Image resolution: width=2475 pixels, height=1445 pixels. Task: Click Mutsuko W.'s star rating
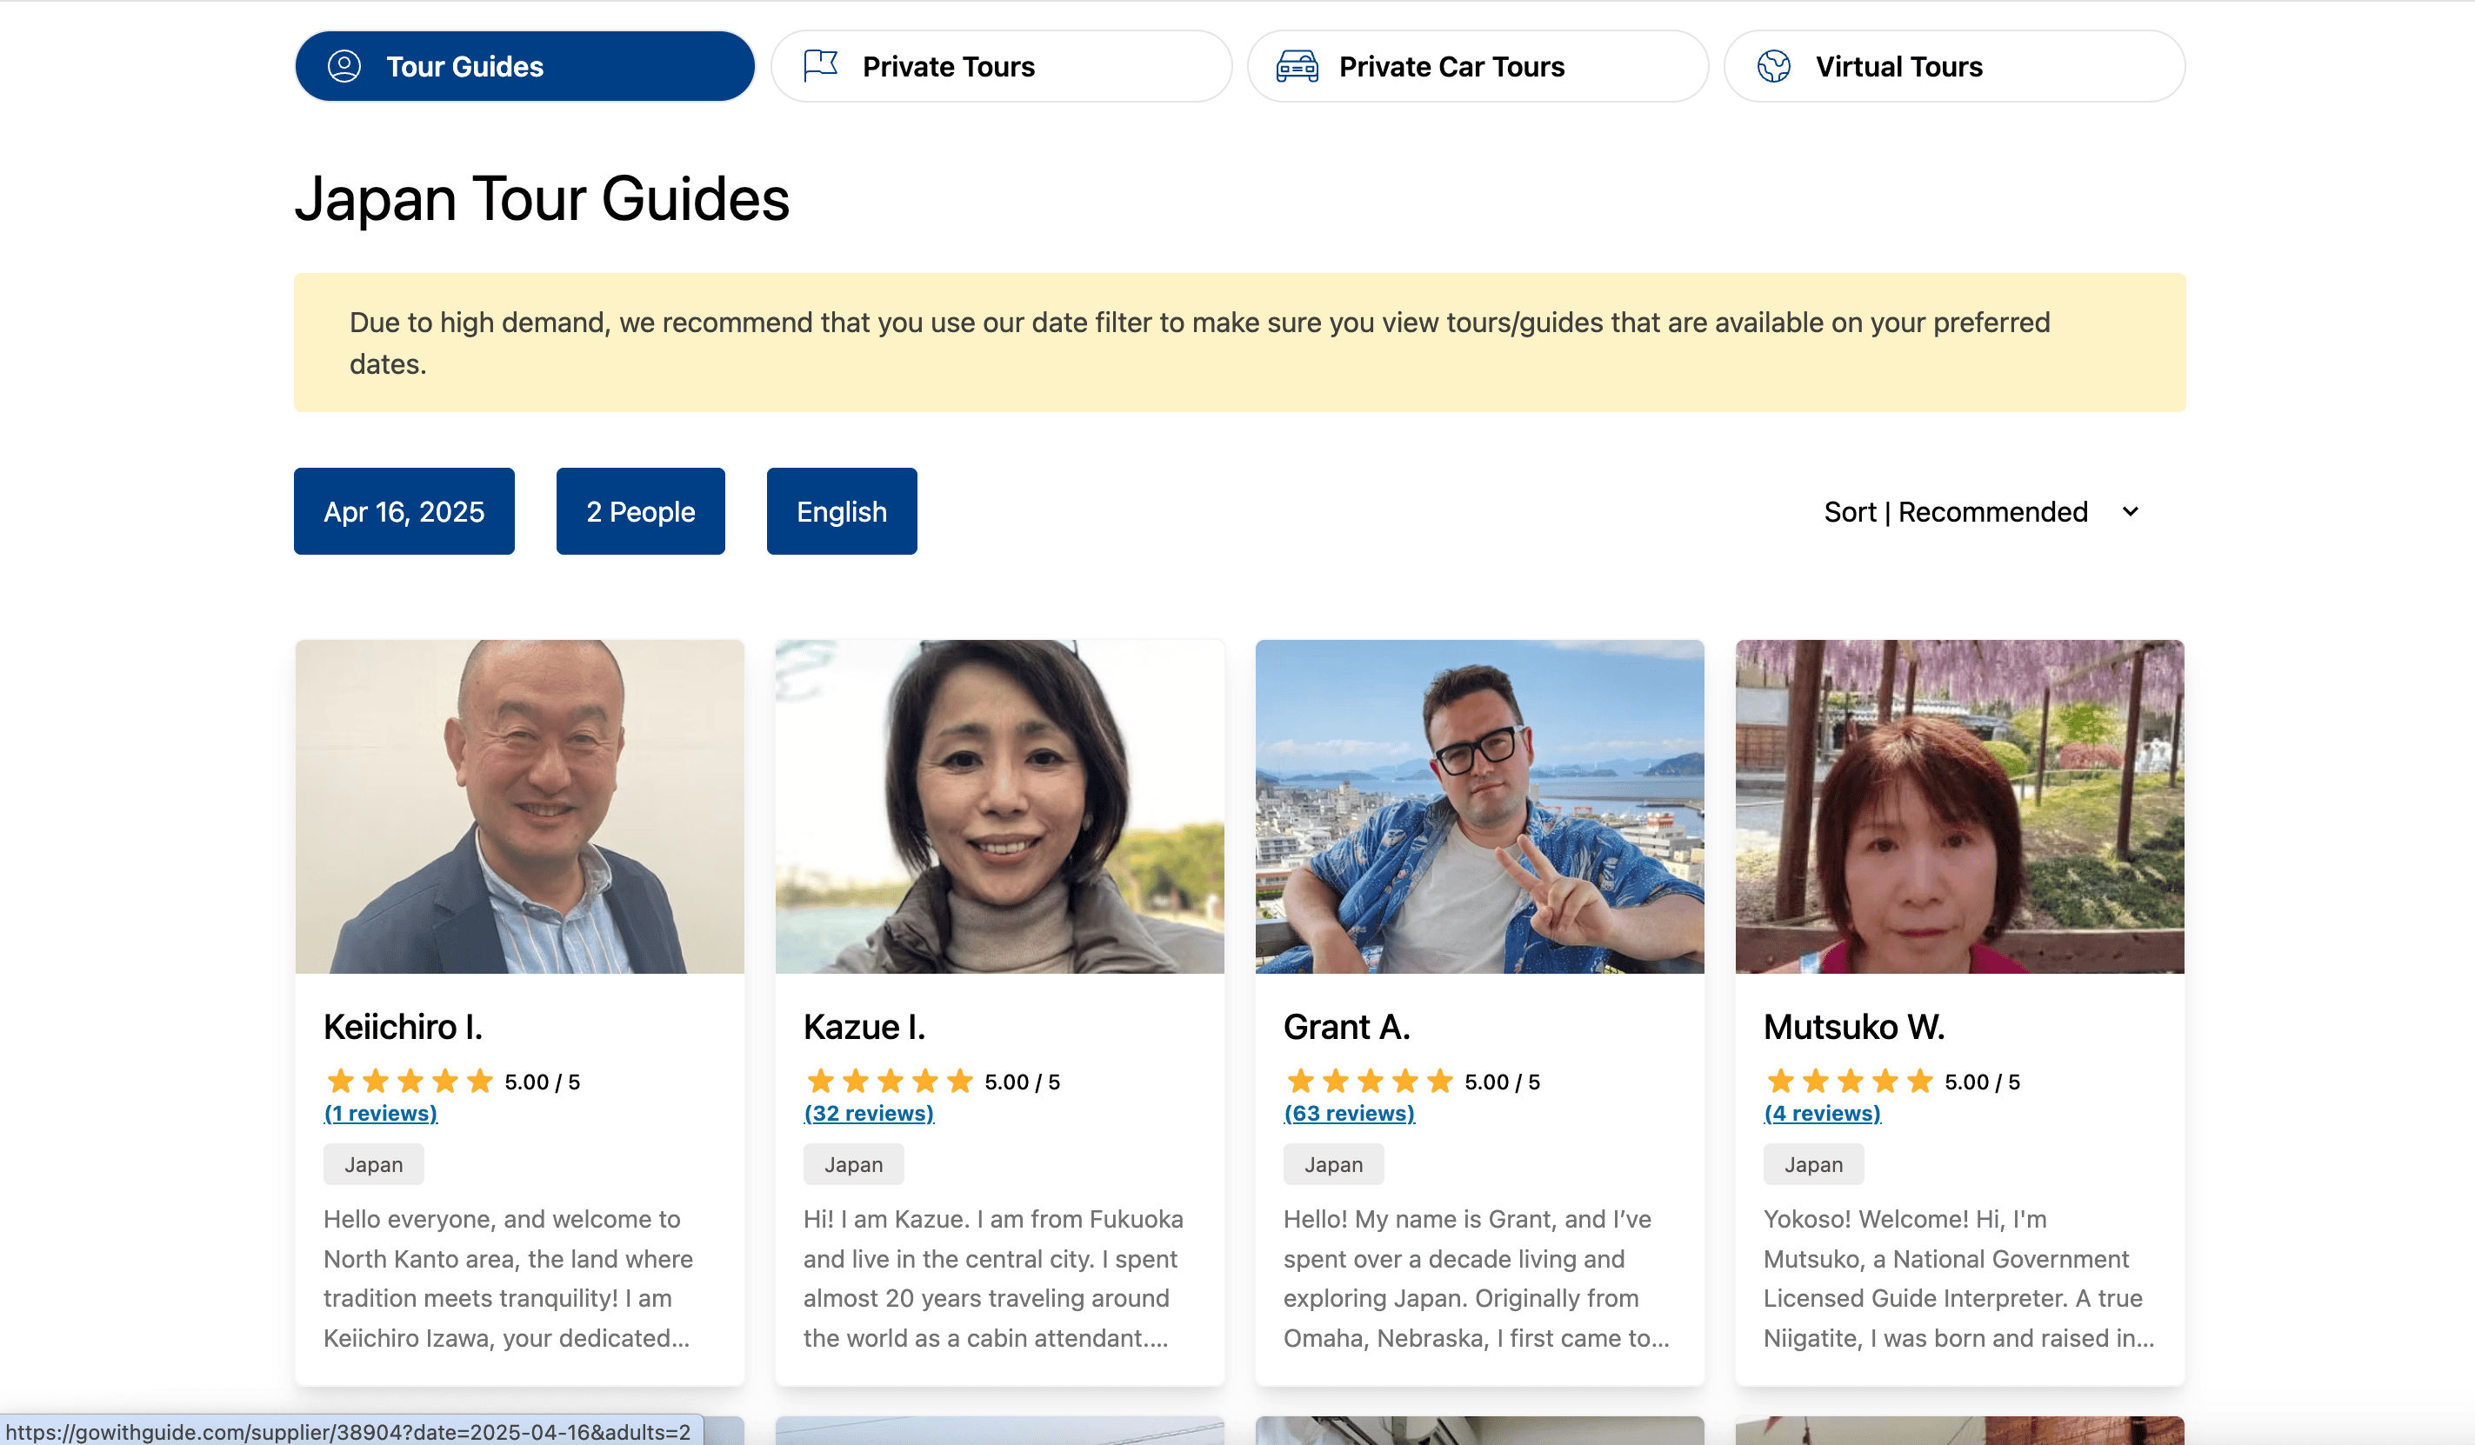1850,1082
